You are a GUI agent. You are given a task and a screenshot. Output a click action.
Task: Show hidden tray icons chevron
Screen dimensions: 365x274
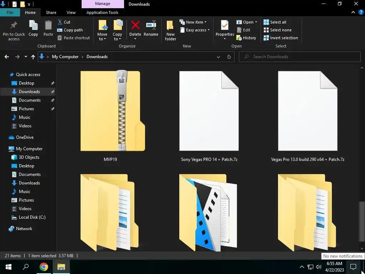pyautogui.click(x=302, y=267)
